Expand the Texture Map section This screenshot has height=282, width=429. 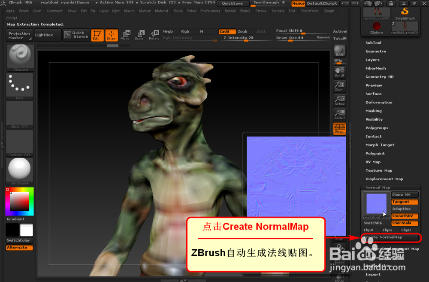[x=379, y=170]
